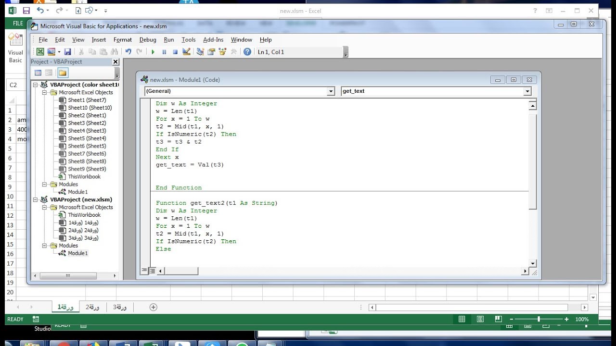This screenshot has width=616, height=346.
Task: Switch Excel to Page Break Preview
Action: coord(499,319)
